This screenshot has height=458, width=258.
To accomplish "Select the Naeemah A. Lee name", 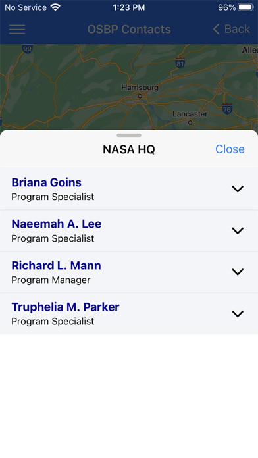I will 57,224.
